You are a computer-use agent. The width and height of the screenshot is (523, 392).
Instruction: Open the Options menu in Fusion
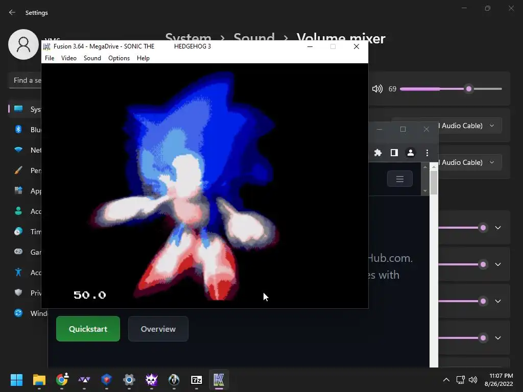tap(118, 58)
